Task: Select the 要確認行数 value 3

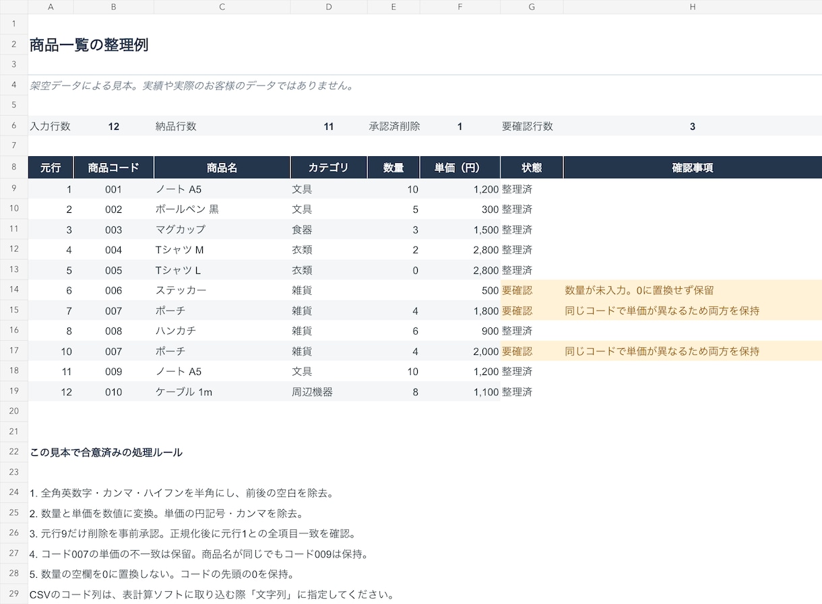Action: coord(693,126)
